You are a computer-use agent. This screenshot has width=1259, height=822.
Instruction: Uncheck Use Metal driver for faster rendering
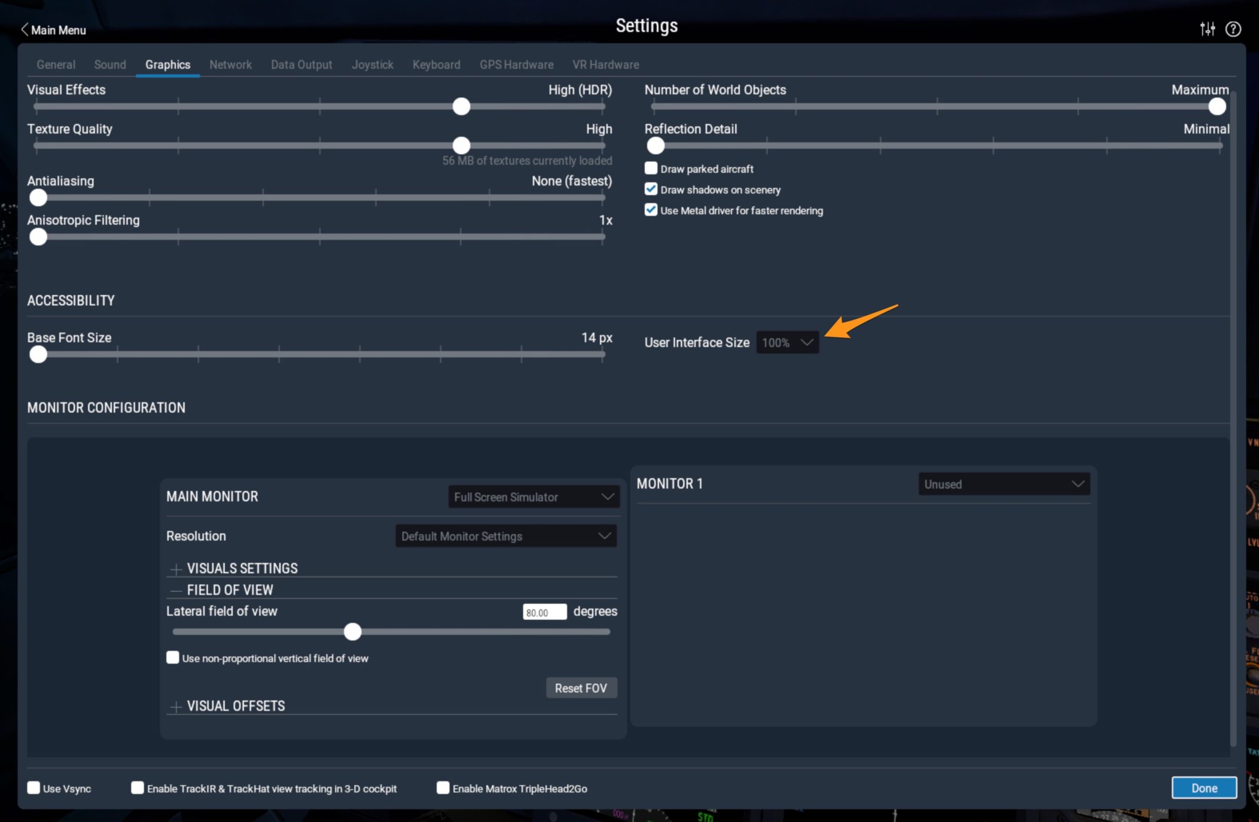651,209
